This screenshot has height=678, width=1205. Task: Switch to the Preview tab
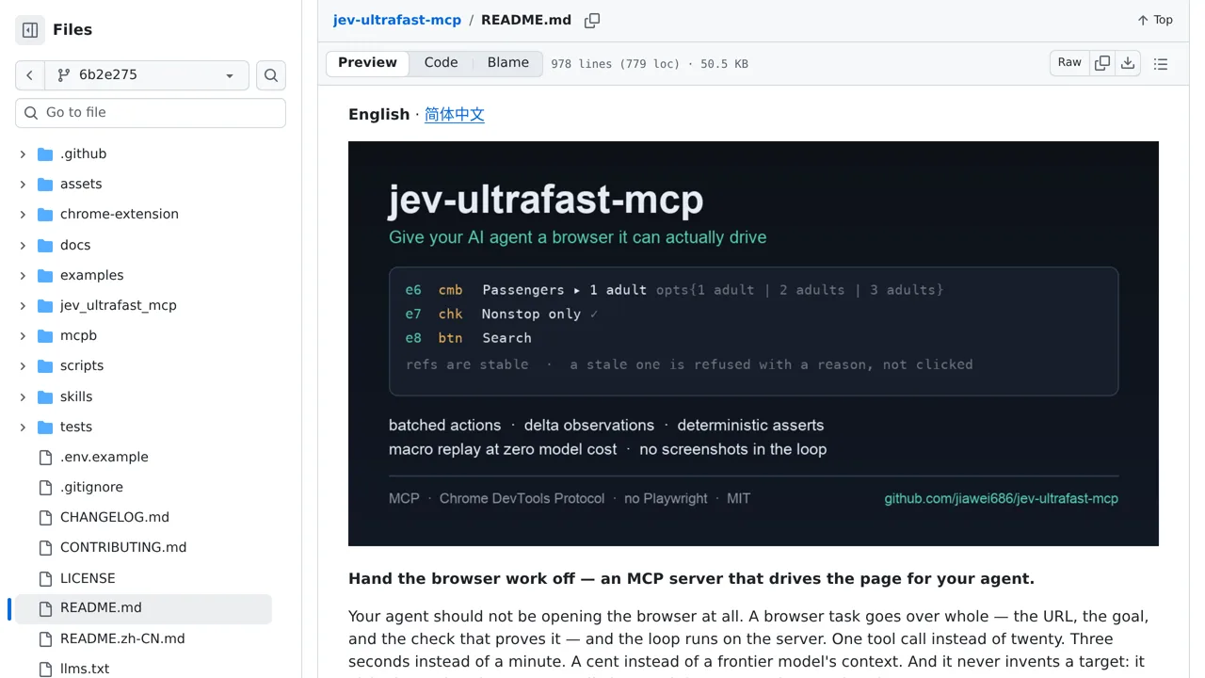click(x=367, y=63)
